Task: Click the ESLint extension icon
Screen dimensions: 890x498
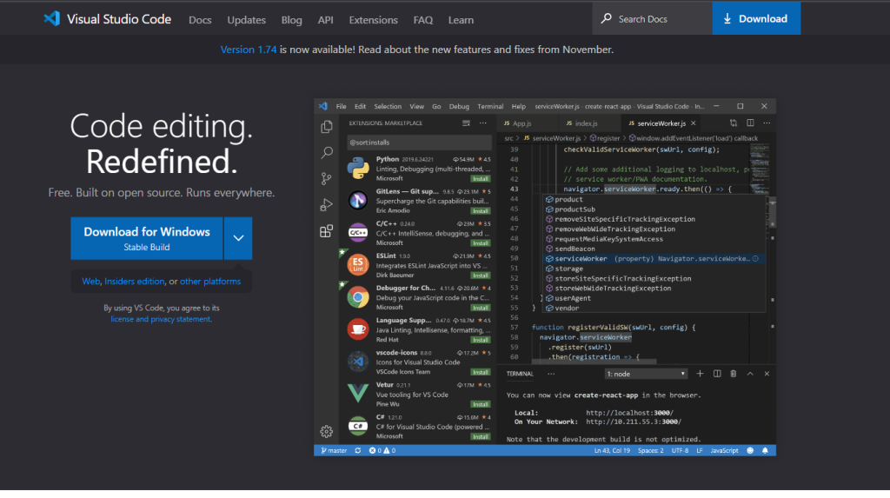Action: pos(358,264)
